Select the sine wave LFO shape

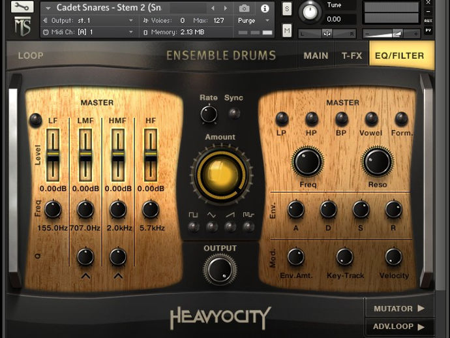212,227
